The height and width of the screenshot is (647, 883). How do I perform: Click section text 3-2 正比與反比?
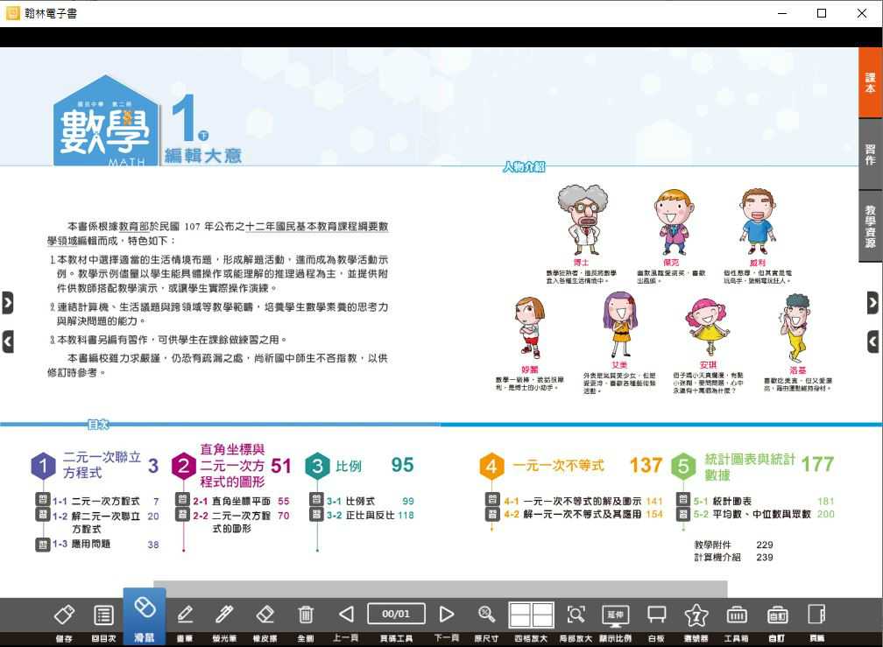pos(370,515)
